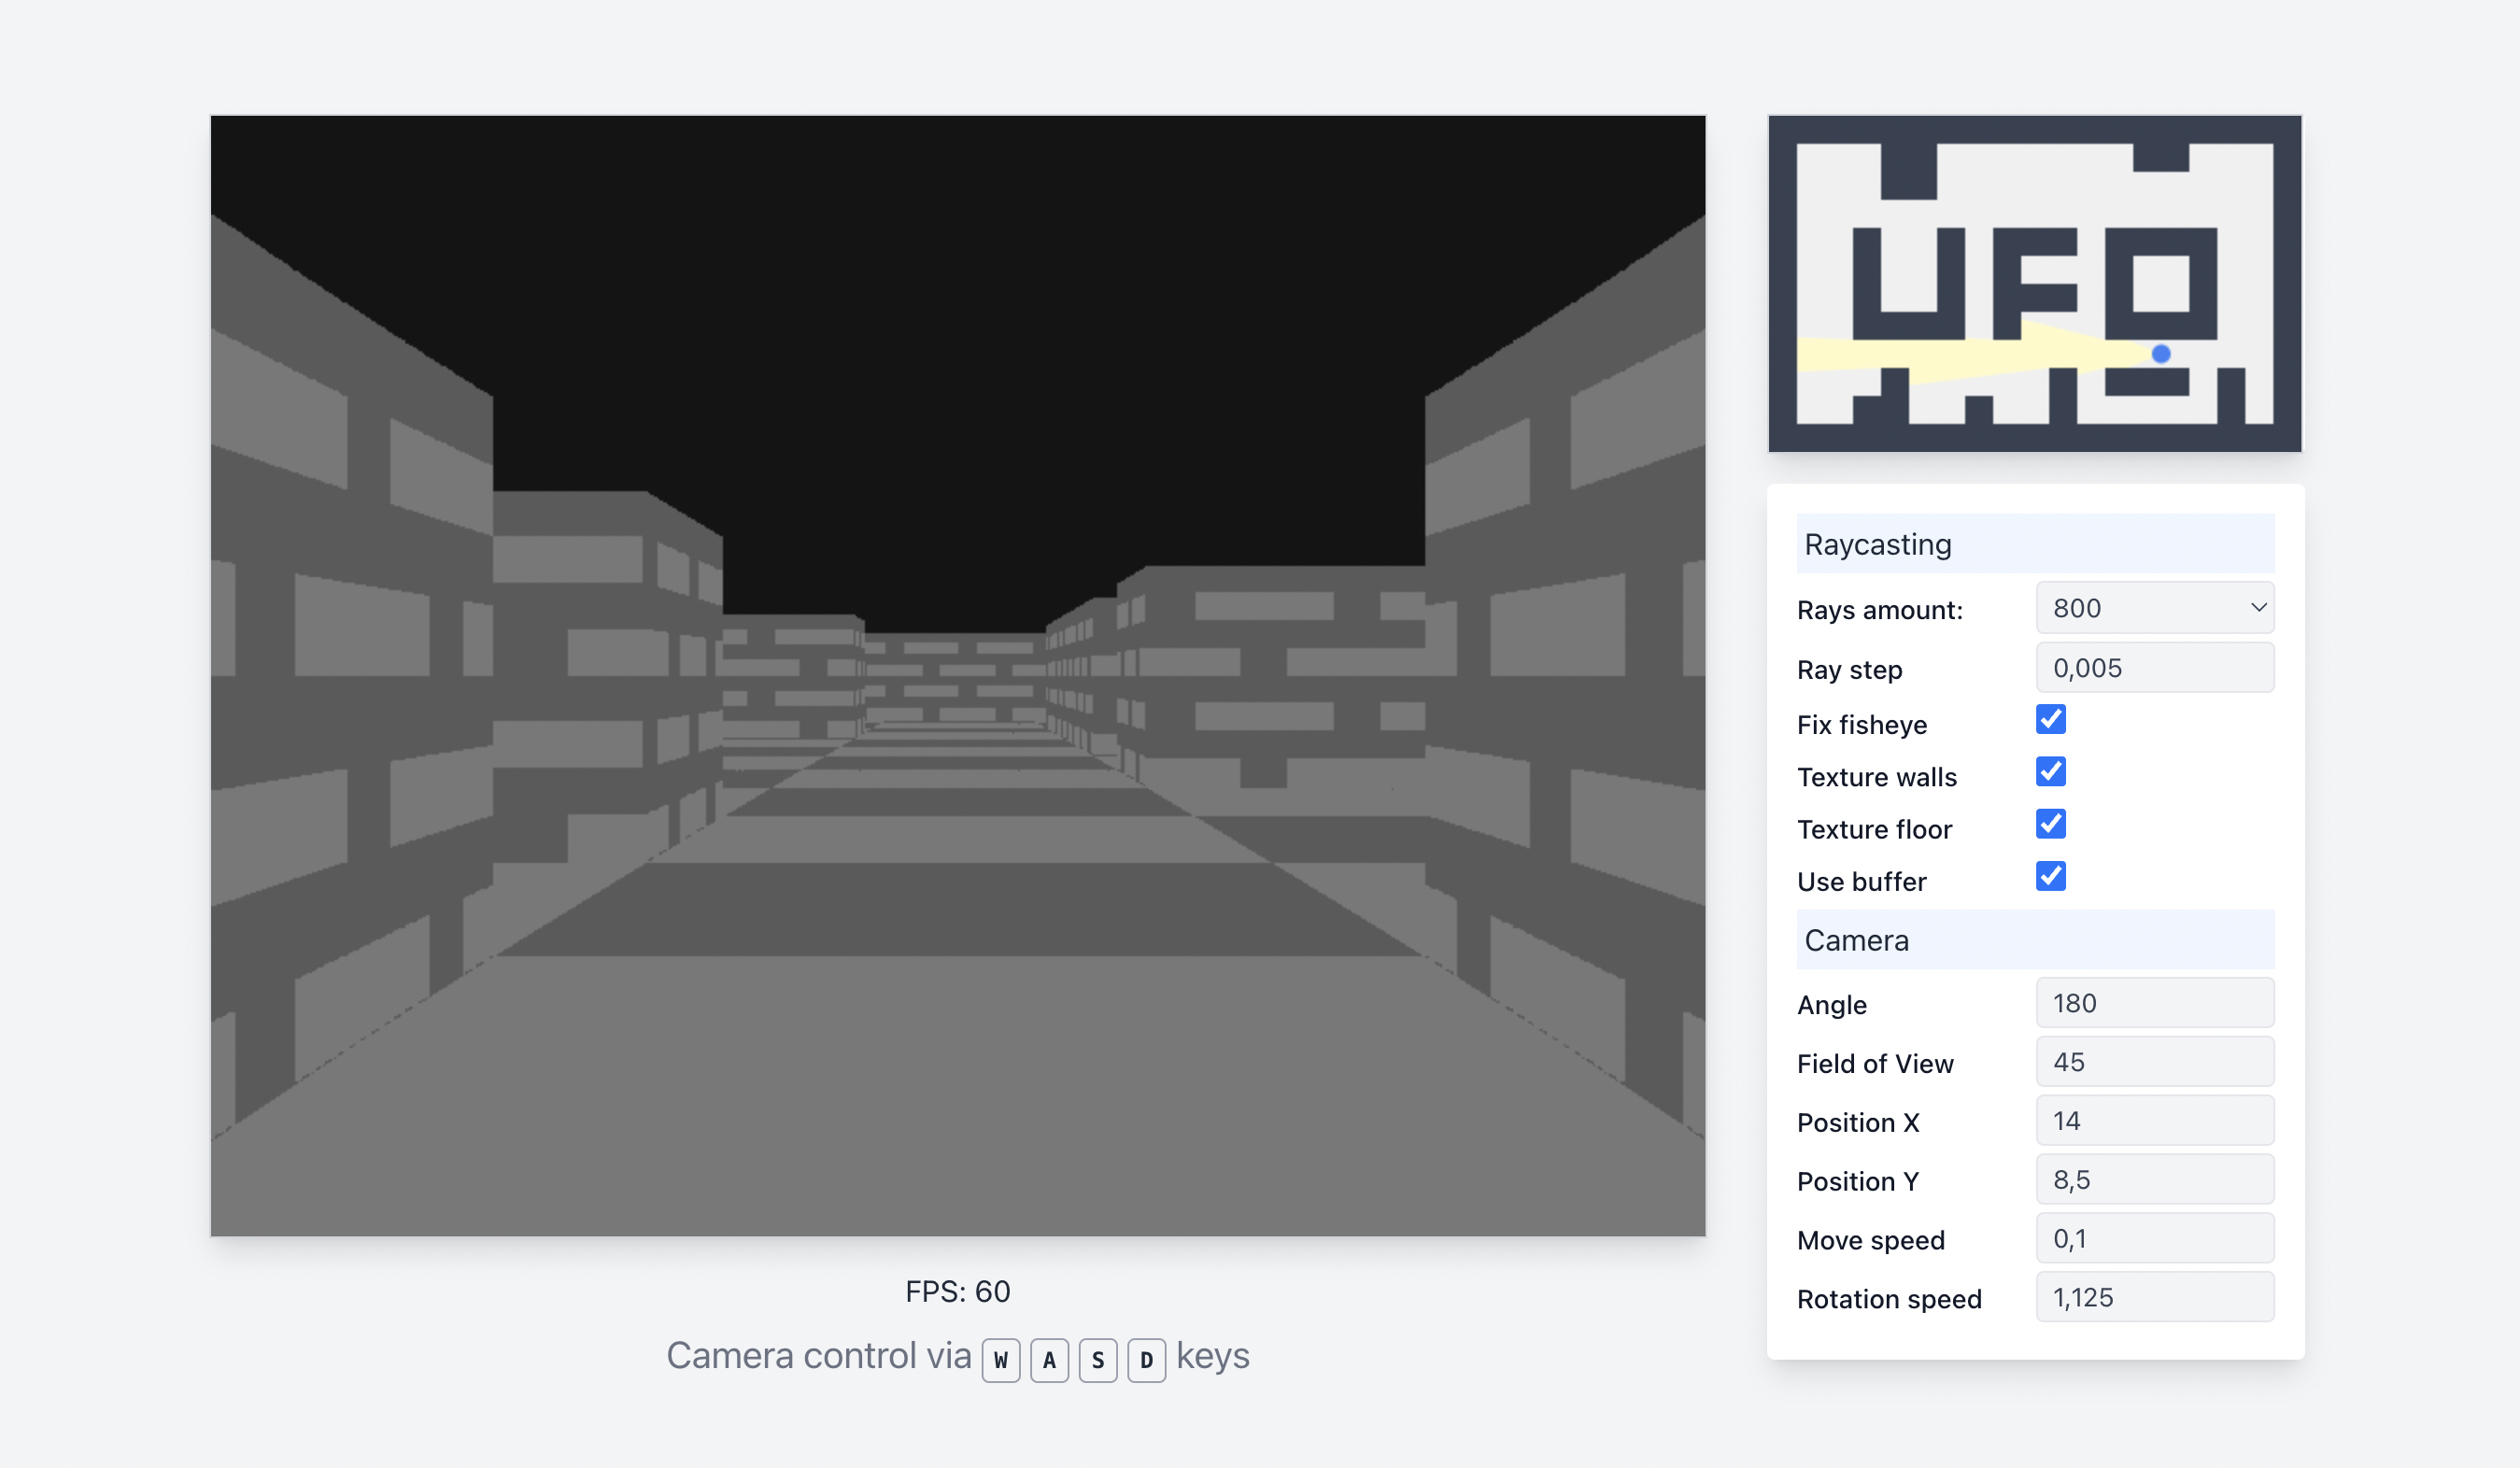This screenshot has width=2520, height=1468.
Task: Disable the Texture walls checkbox
Action: coord(2051,772)
